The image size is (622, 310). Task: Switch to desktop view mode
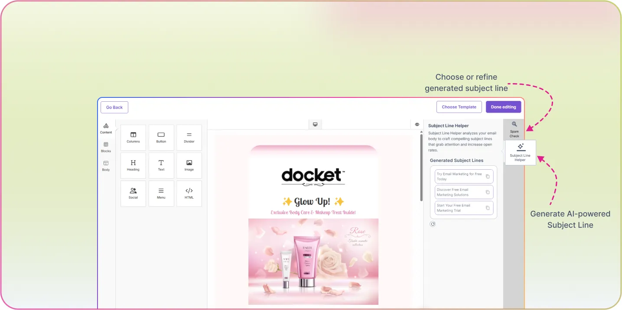[315, 125]
